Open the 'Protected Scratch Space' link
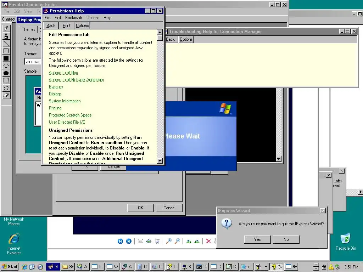Image resolution: width=363 pixels, height=272 pixels. (70, 115)
